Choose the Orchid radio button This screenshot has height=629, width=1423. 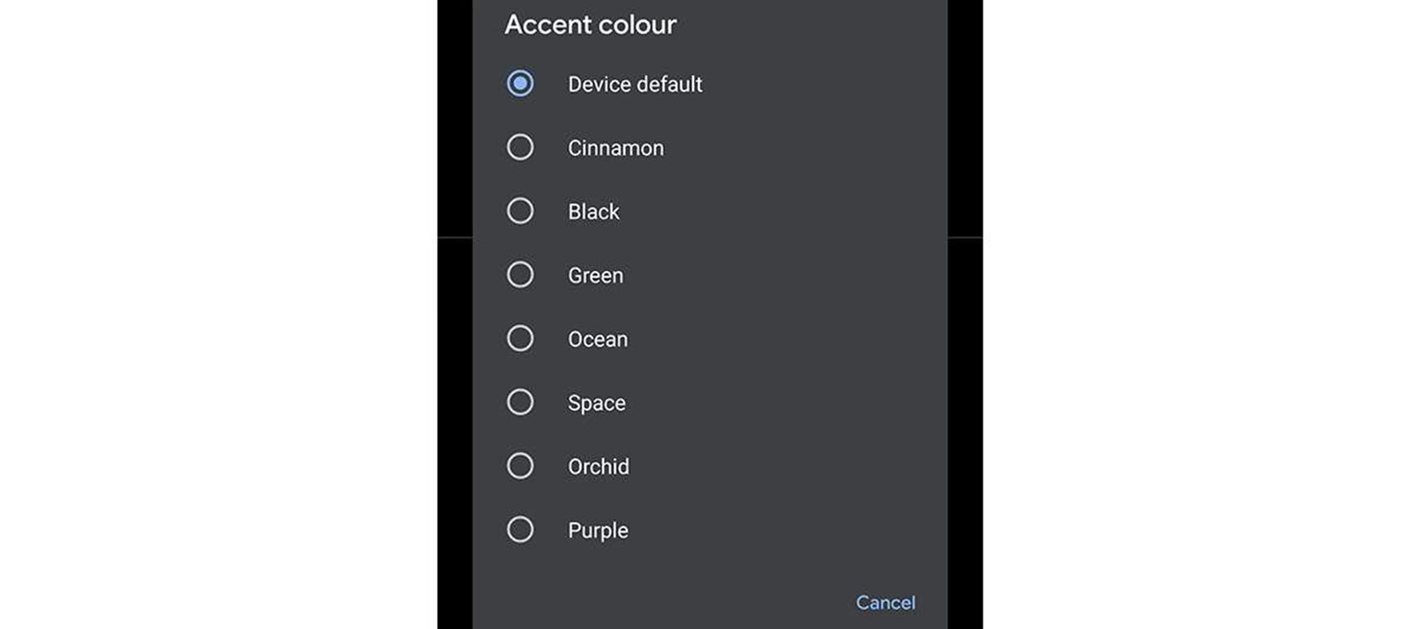coord(520,466)
